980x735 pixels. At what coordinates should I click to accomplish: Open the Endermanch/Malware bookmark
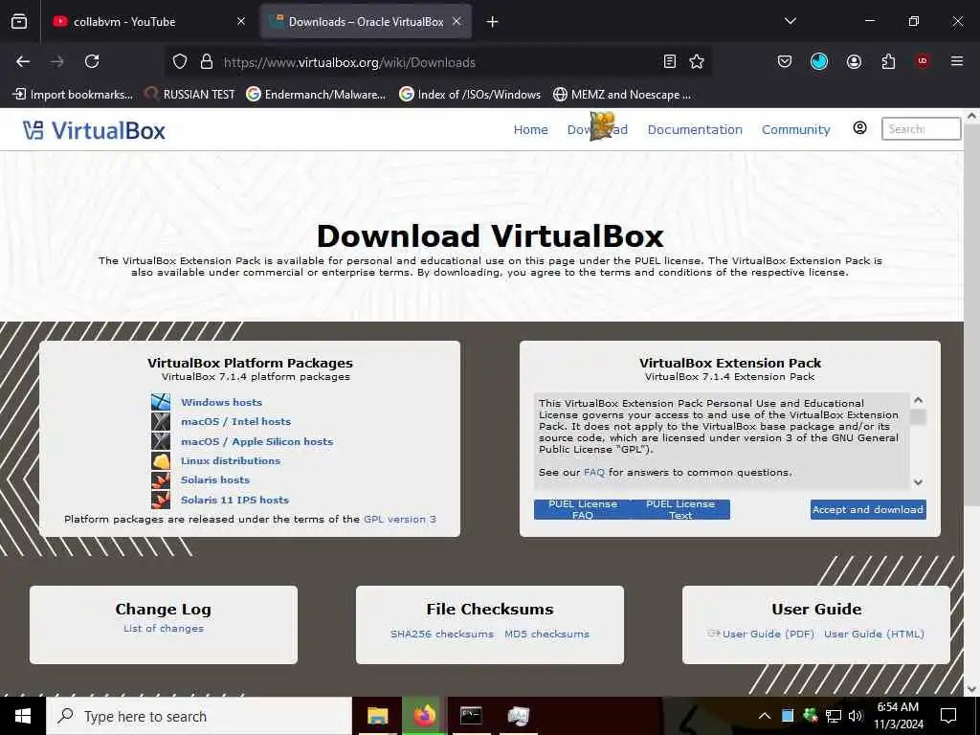tap(316, 95)
